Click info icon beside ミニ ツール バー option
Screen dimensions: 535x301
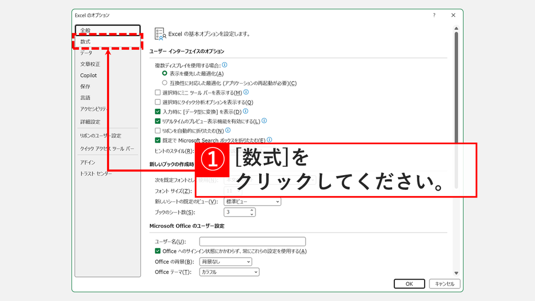pyautogui.click(x=246, y=92)
